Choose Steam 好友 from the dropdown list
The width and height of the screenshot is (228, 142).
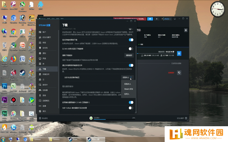coord(129,89)
